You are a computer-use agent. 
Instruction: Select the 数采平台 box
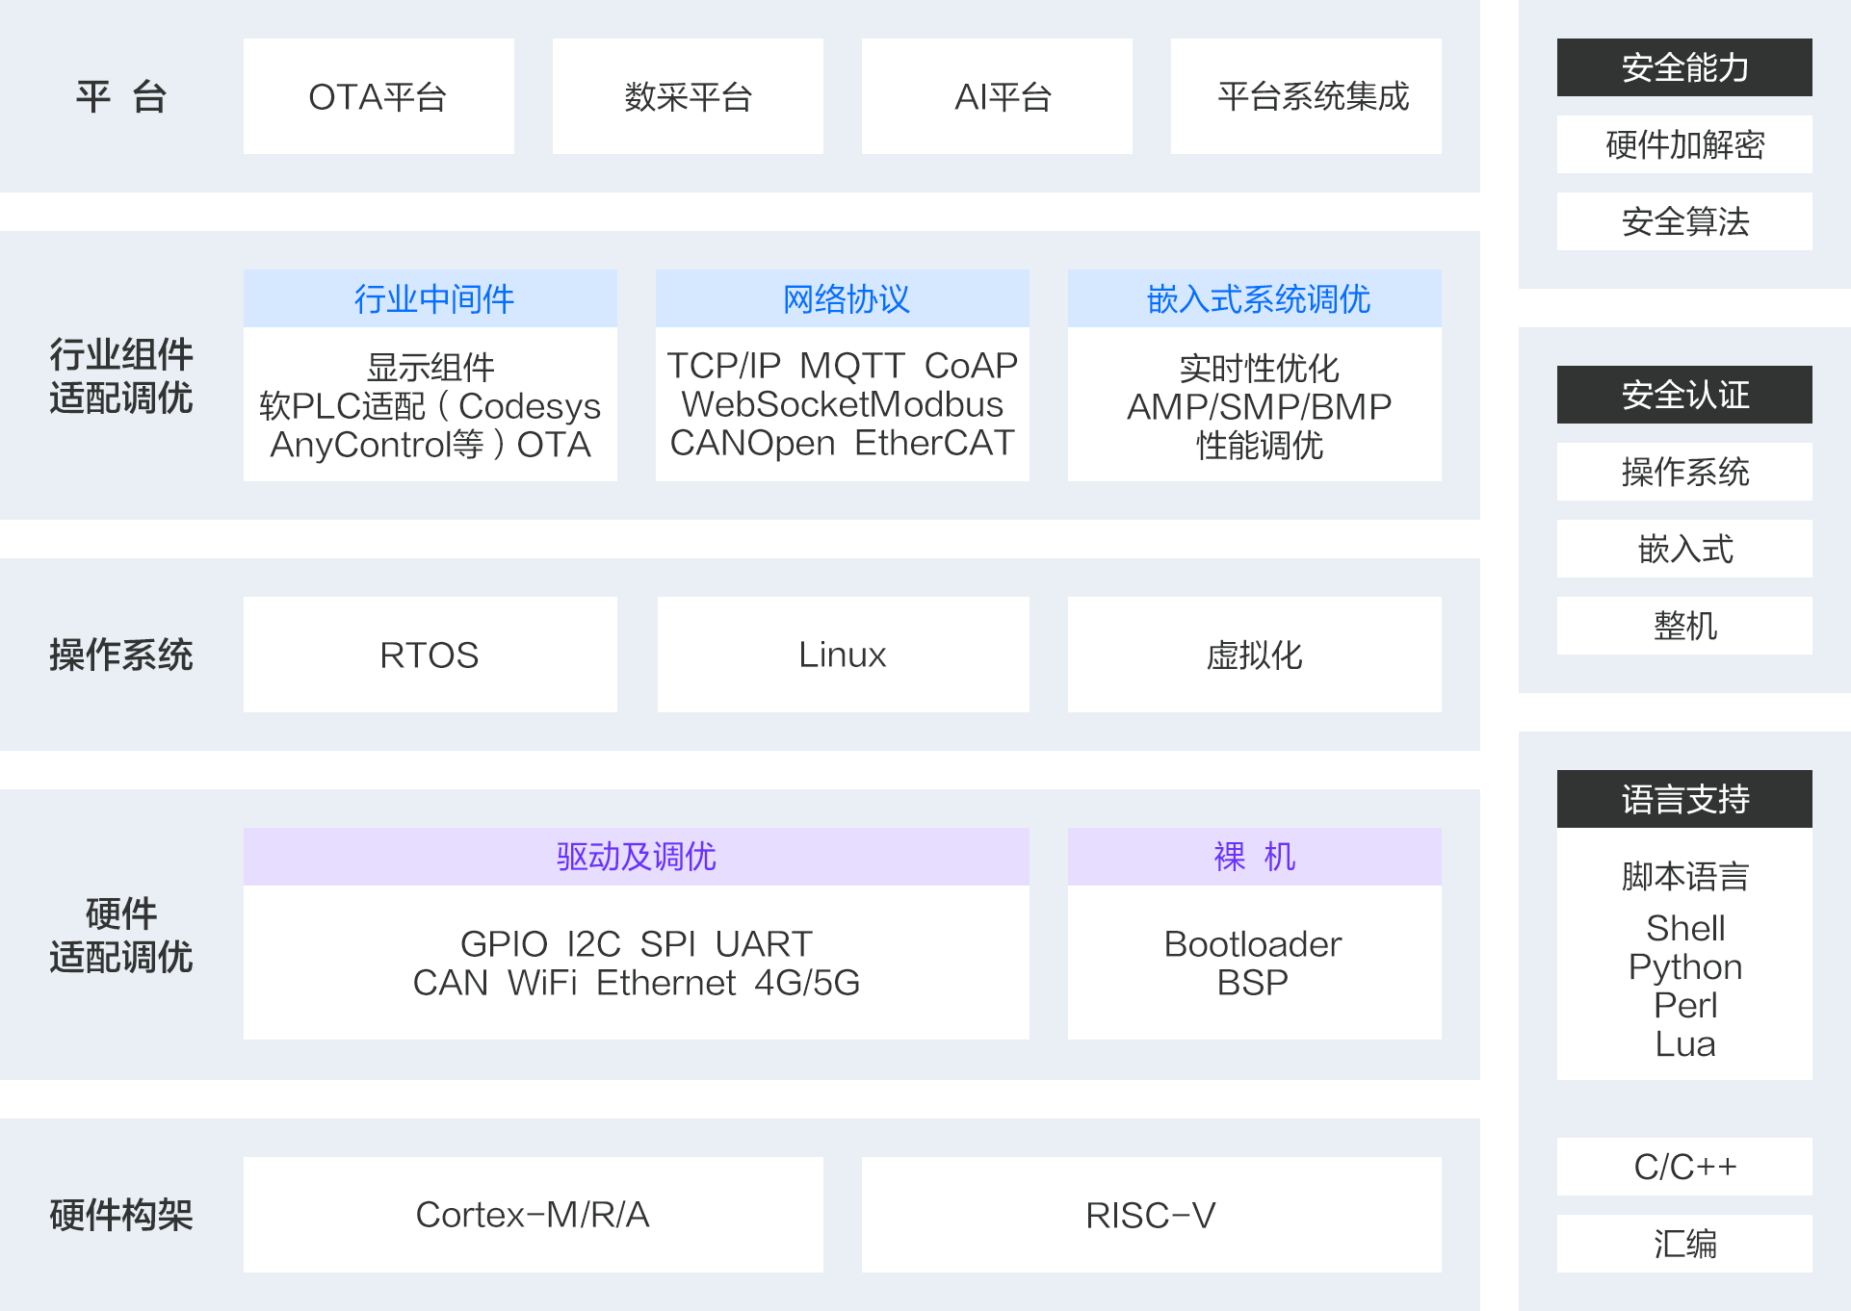pyautogui.click(x=688, y=96)
